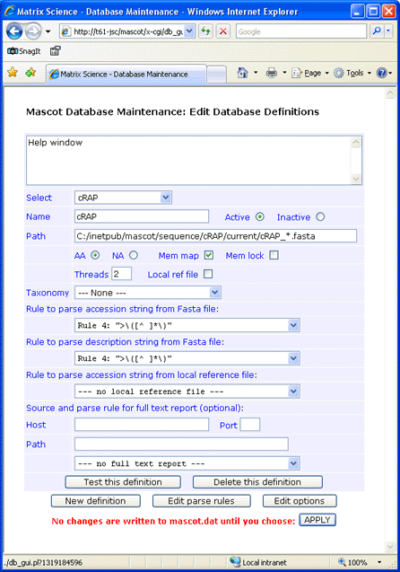
Task: Click the Add to Favorites icon
Action: click(x=30, y=72)
